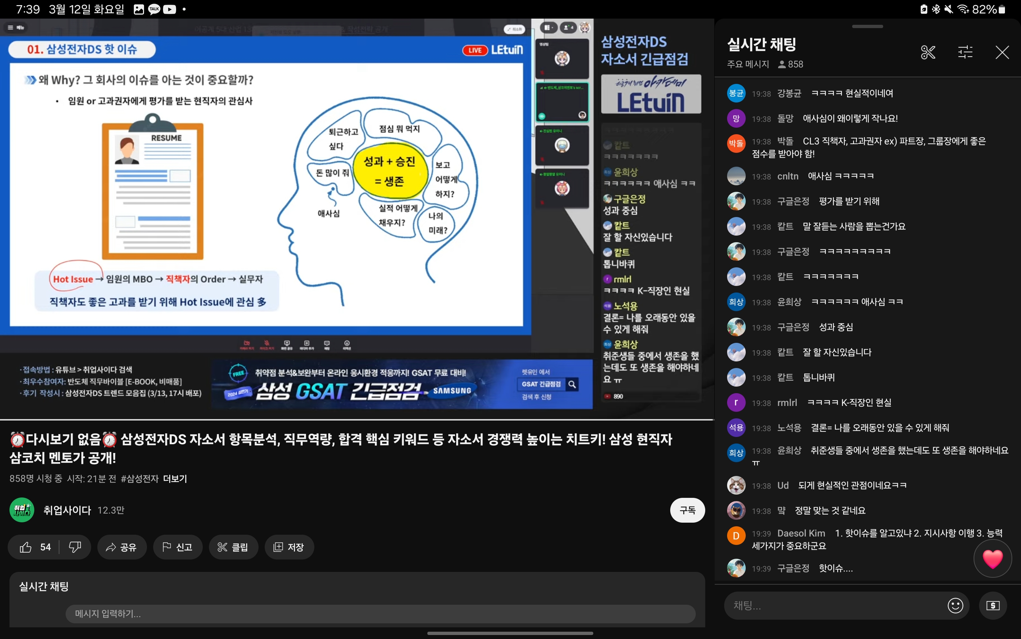Subscribe to the 취업사이다 channel

pyautogui.click(x=687, y=510)
